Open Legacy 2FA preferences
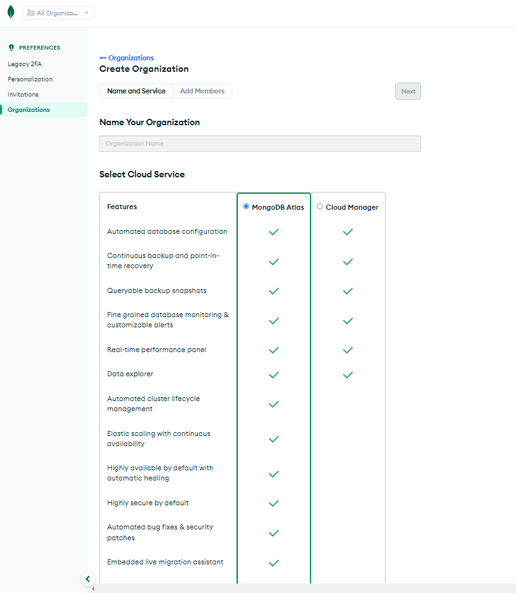Viewport: 516px width, 593px height. point(25,64)
